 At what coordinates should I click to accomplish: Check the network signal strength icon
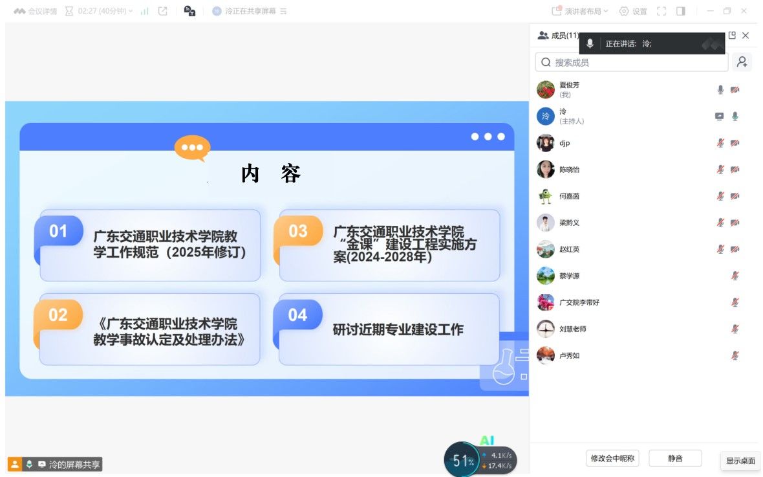pos(145,11)
